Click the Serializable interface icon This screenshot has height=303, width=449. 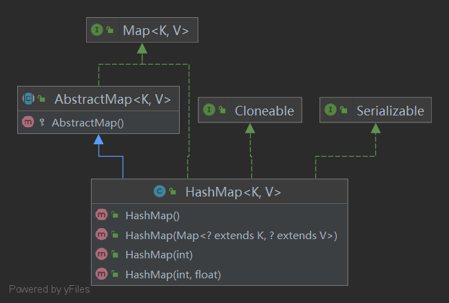(331, 111)
